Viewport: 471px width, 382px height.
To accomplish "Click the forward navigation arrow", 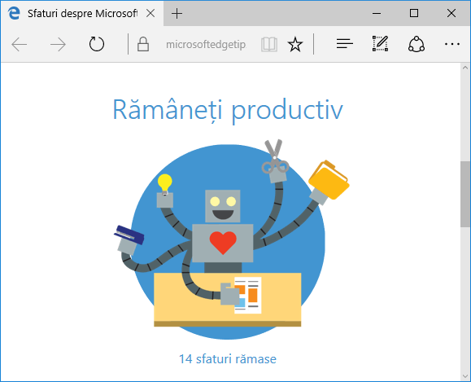I will (58, 45).
